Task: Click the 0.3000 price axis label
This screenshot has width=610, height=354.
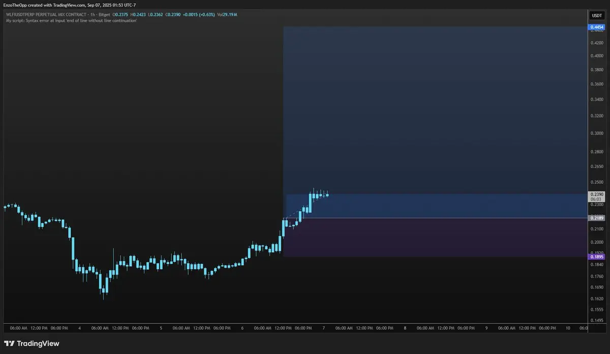Action: tap(597, 133)
